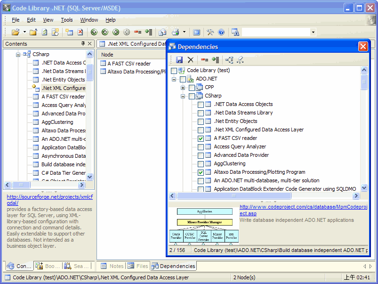378x284 pixels.
Task: Uncheck Altaxo Data Processing/Plotting Program checkbox
Action: pyautogui.click(x=201, y=172)
